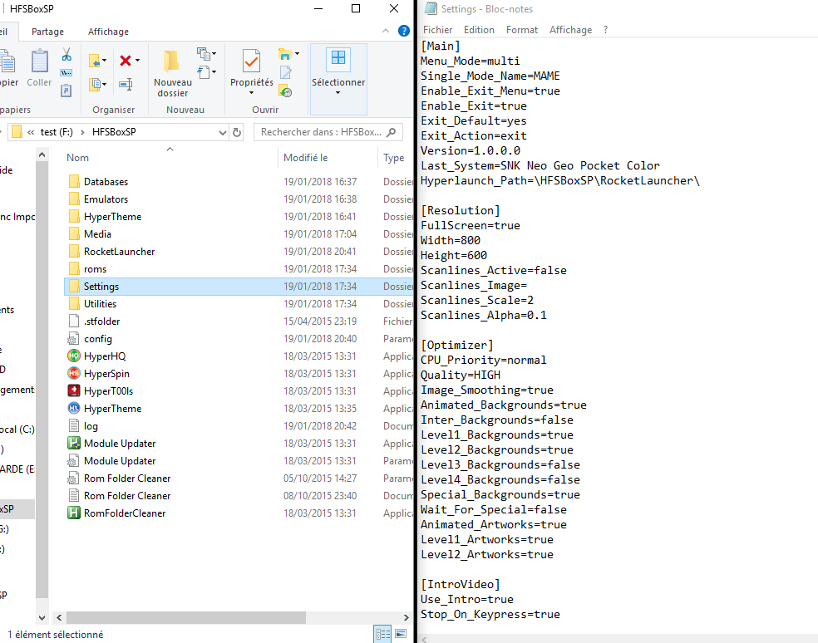Open the Notepad ? help menu
Image resolution: width=818 pixels, height=643 pixels.
point(605,30)
